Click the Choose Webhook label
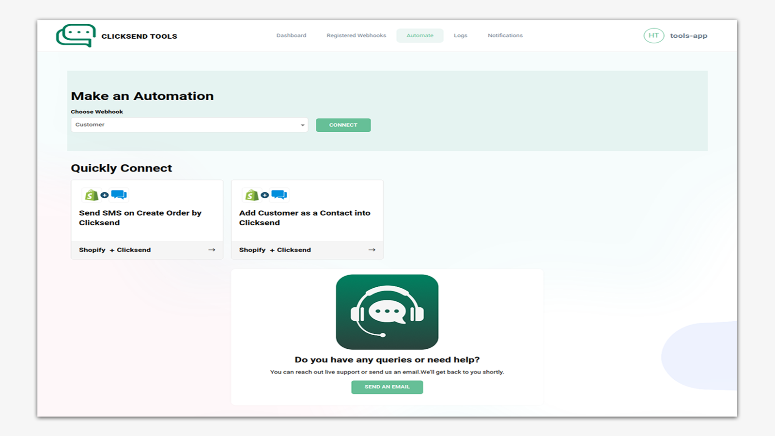This screenshot has height=436, width=775. click(x=97, y=112)
